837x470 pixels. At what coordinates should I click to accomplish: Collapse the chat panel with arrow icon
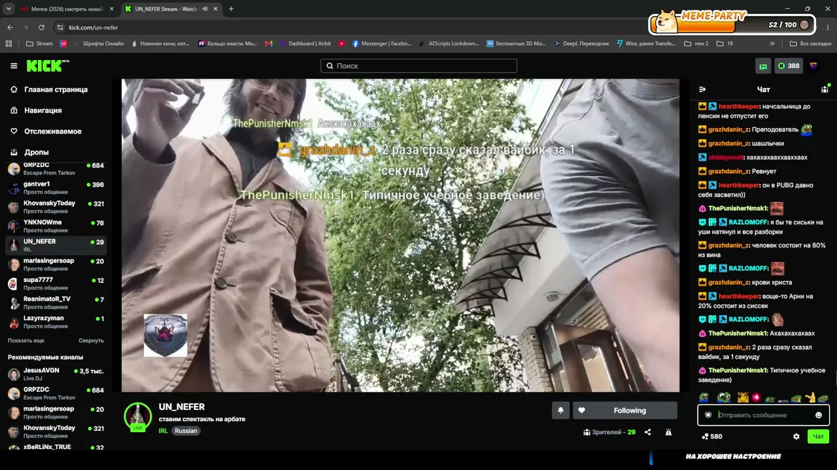(702, 89)
